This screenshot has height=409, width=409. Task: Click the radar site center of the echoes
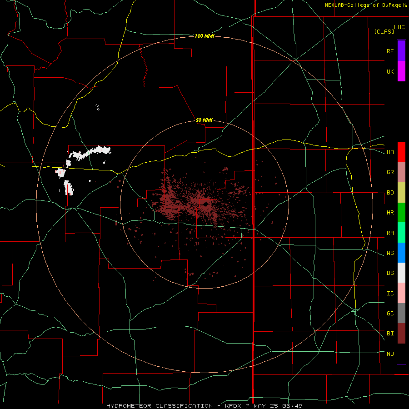click(205, 205)
